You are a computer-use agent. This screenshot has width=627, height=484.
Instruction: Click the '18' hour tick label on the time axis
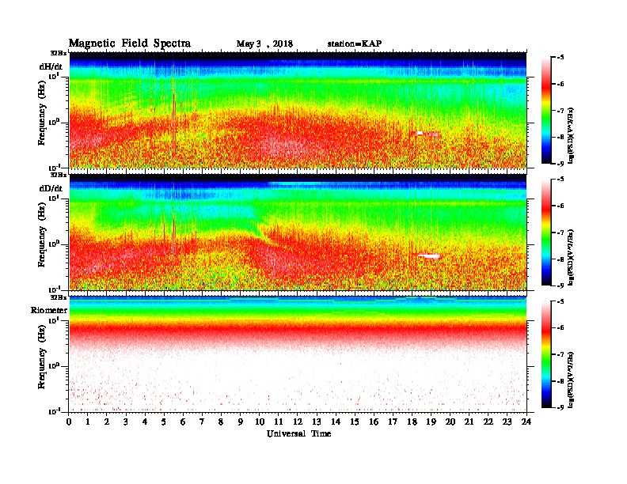tap(412, 422)
